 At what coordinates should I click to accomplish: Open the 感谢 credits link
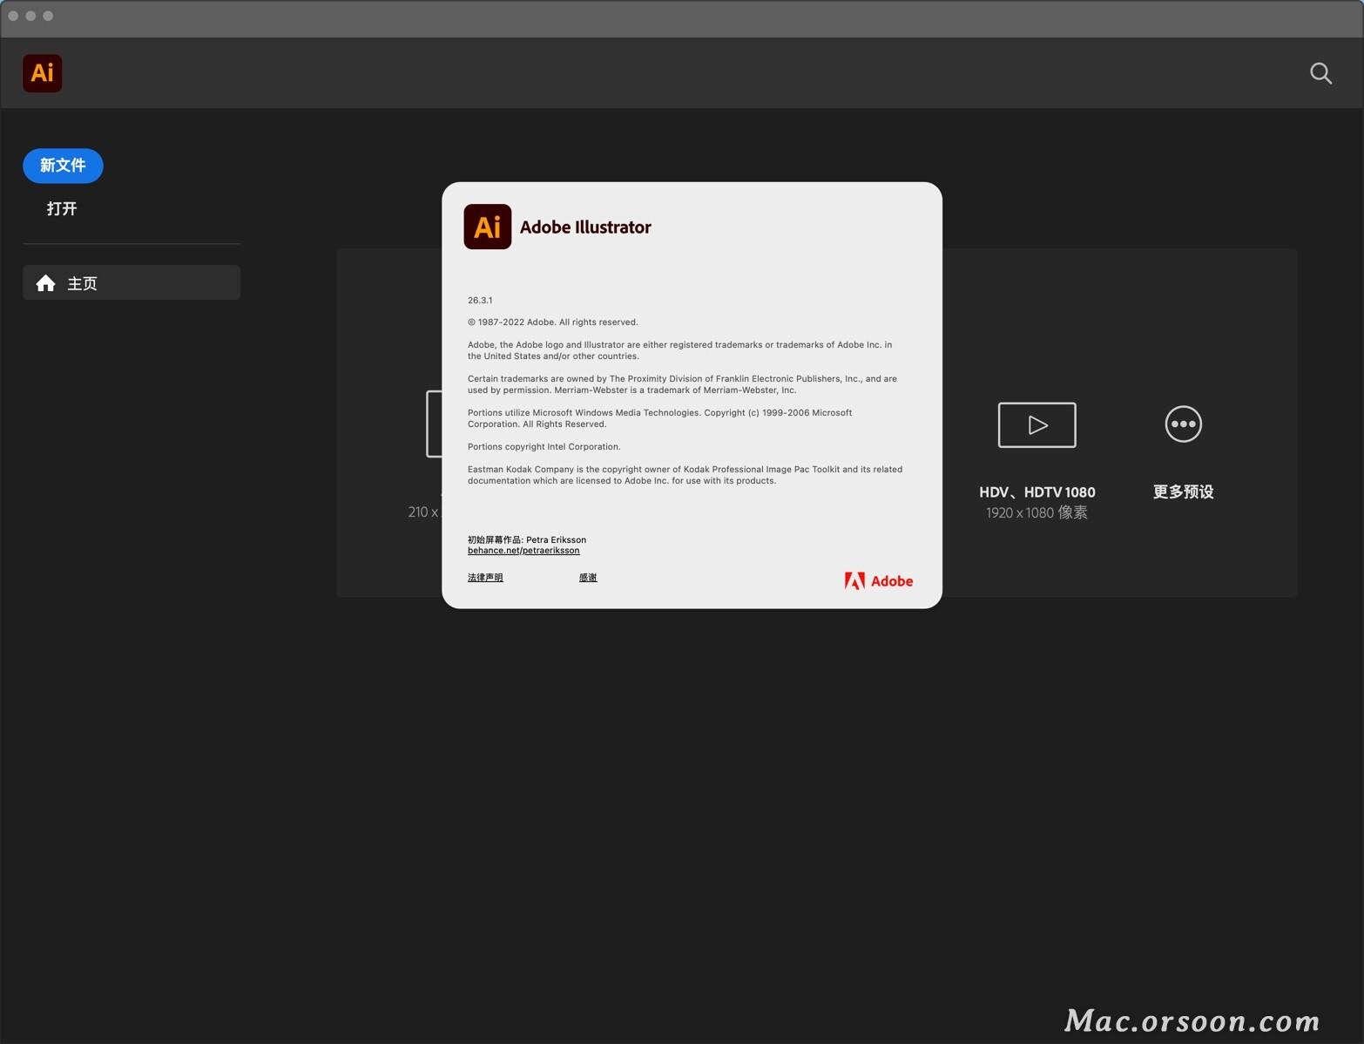point(588,578)
